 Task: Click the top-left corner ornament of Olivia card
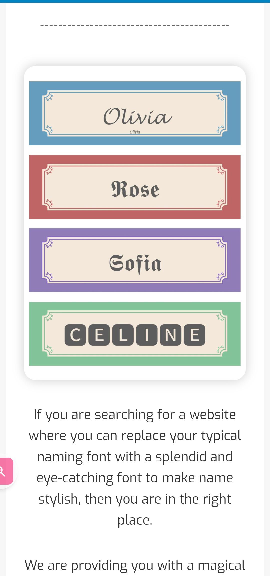click(48, 97)
